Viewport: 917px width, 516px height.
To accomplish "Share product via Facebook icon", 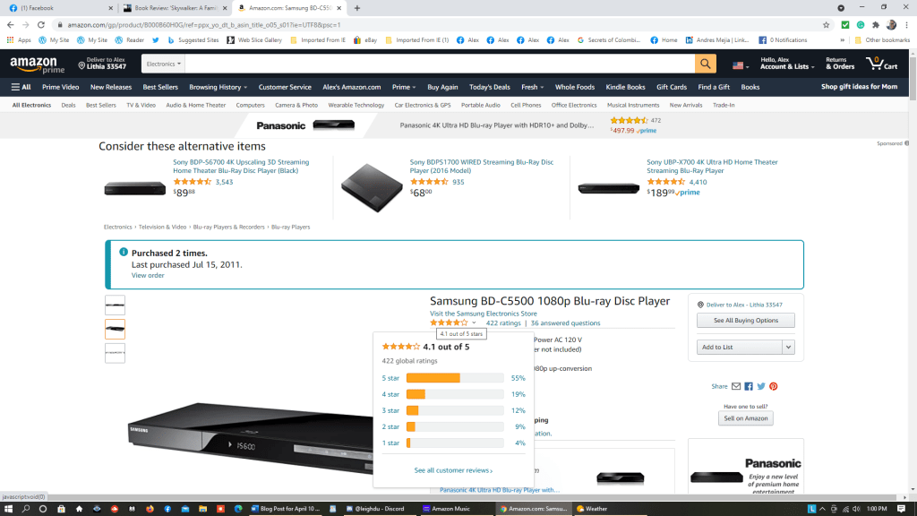I will 749,386.
